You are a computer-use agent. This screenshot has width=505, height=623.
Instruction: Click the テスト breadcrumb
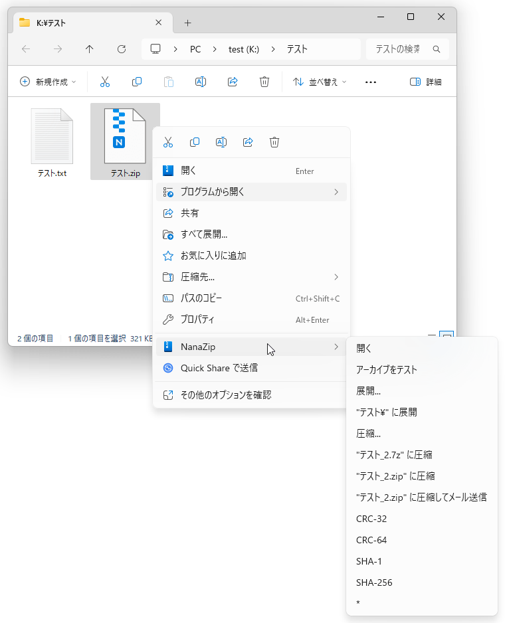tap(298, 49)
